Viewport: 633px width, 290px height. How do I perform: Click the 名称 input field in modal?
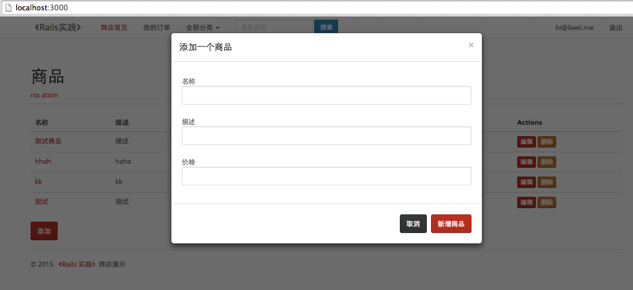click(x=326, y=95)
